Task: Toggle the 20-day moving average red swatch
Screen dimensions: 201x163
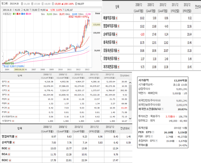Action: coord(17,14)
